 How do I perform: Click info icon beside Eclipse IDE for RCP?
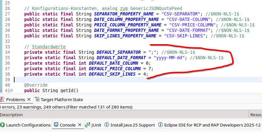coord(161,125)
